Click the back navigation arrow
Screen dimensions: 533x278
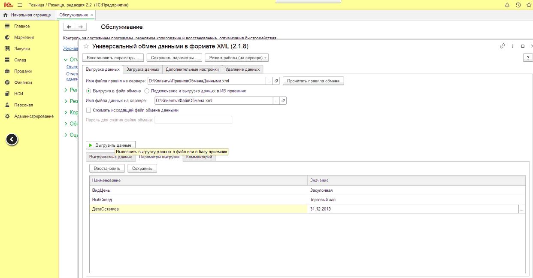point(69,27)
